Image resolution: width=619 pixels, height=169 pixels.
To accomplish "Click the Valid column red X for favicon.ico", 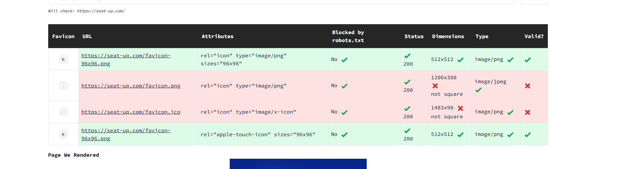I will click(x=528, y=112).
